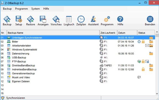Click the envelope icon in Arbeitsmaterialien row
Viewport: 159px width, 100px height.
[x=147, y=45]
